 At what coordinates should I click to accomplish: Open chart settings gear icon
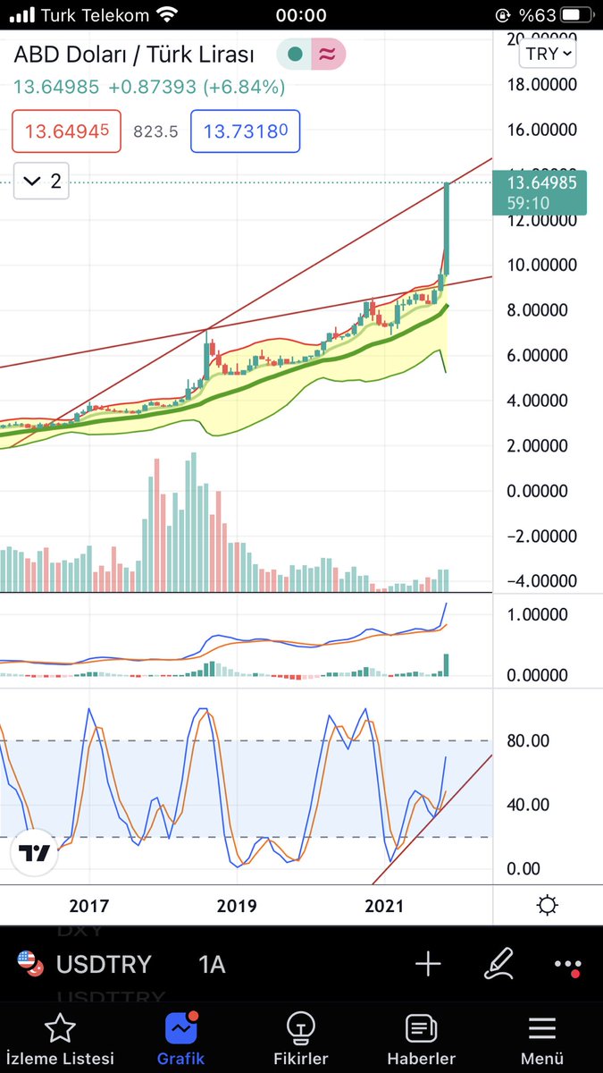coord(548,906)
